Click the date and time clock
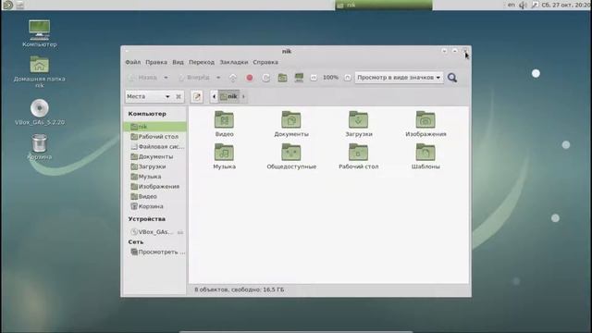Image resolution: width=592 pixels, height=333 pixels. 566,5
